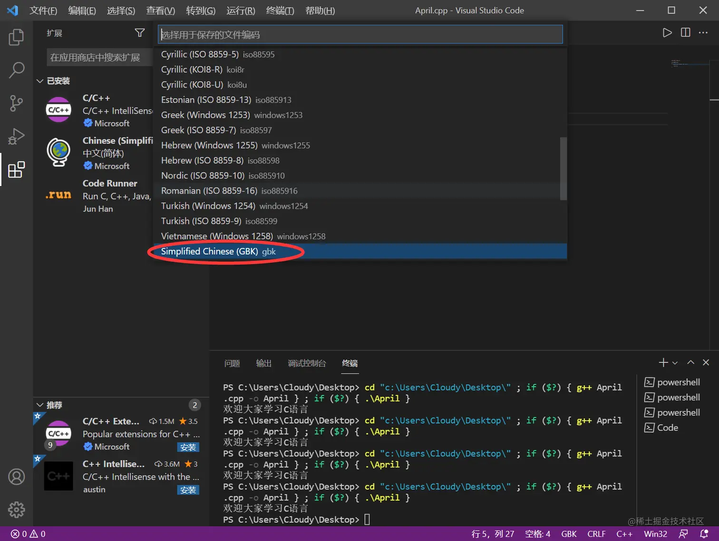Click C++ language mode in status bar

624,534
